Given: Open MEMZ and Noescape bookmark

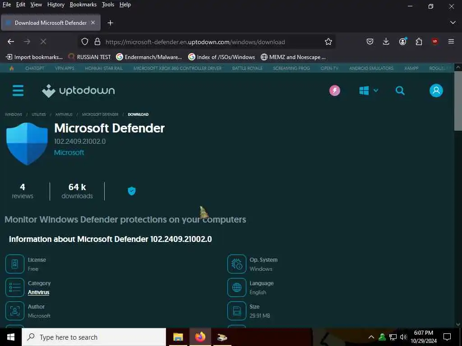Looking at the screenshot, I should (293, 57).
